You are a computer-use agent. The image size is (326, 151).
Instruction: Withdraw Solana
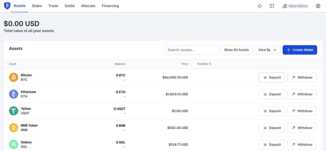[x=302, y=145]
